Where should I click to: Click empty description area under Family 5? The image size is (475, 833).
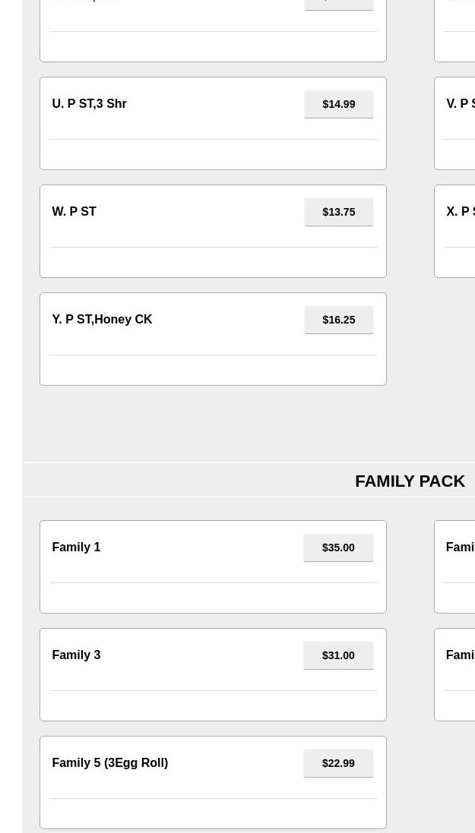pyautogui.click(x=213, y=813)
